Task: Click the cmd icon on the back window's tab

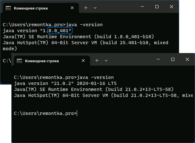Action: [8, 8]
